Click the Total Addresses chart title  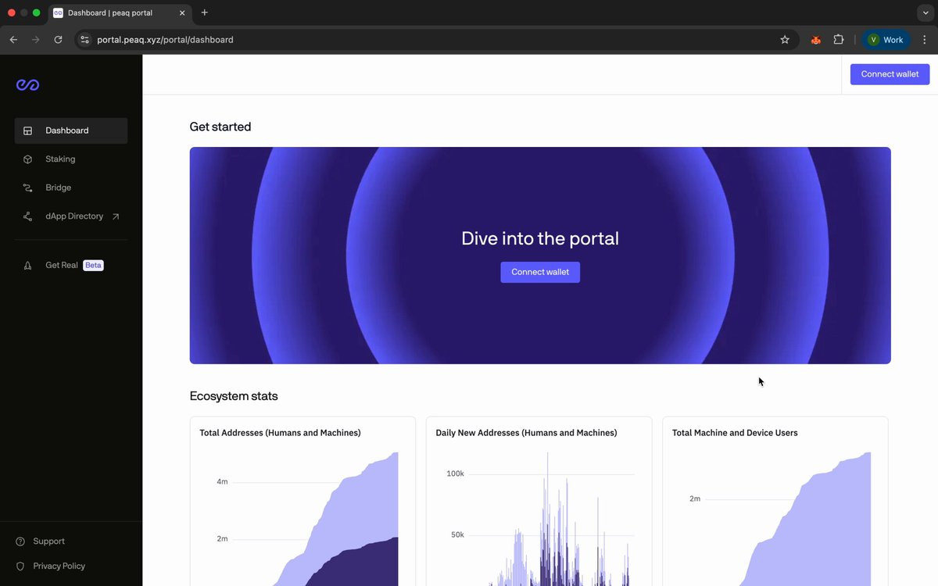[280, 433]
